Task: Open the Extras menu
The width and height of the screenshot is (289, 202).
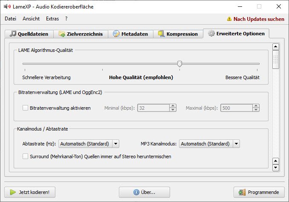Action: tap(52, 19)
